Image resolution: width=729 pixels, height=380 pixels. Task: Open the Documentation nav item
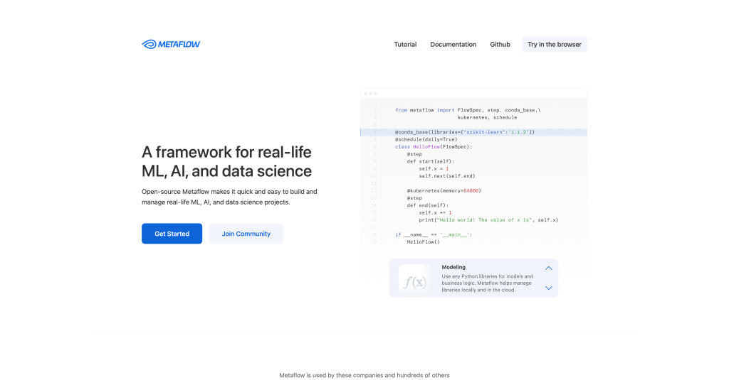tap(453, 44)
